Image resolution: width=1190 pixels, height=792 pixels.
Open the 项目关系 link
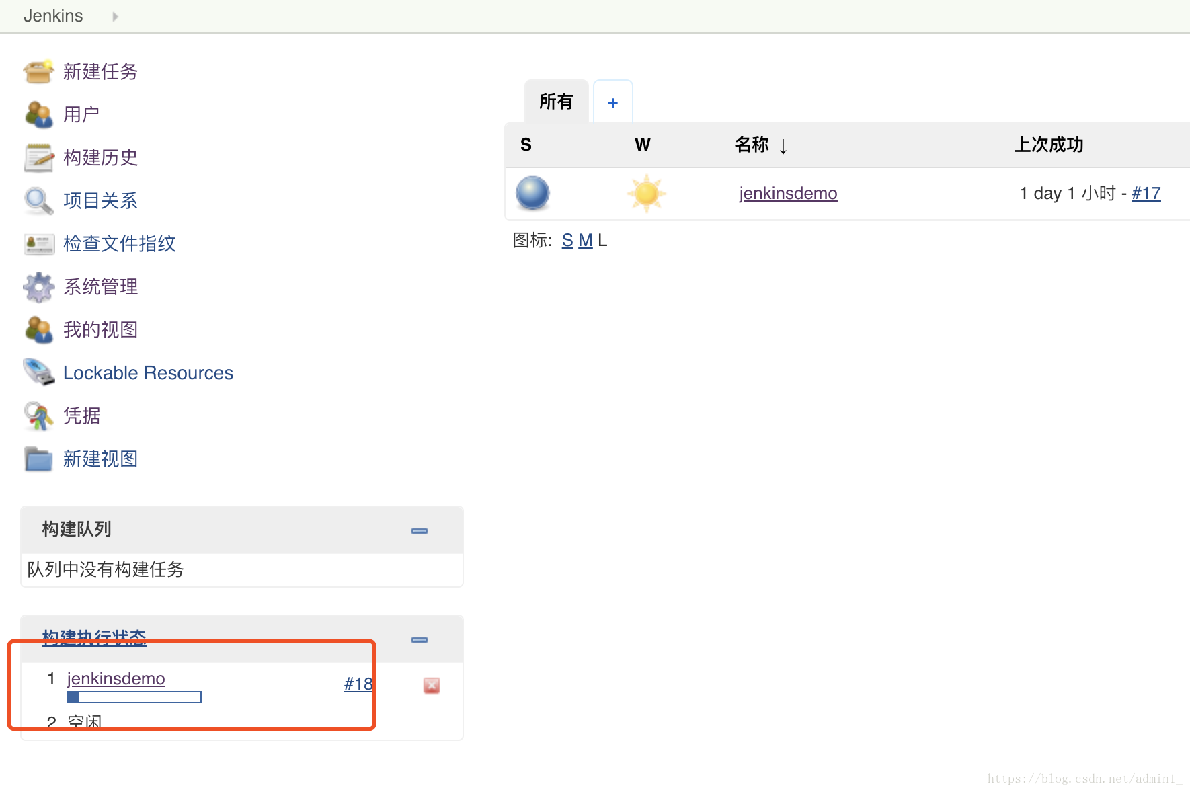tap(100, 200)
